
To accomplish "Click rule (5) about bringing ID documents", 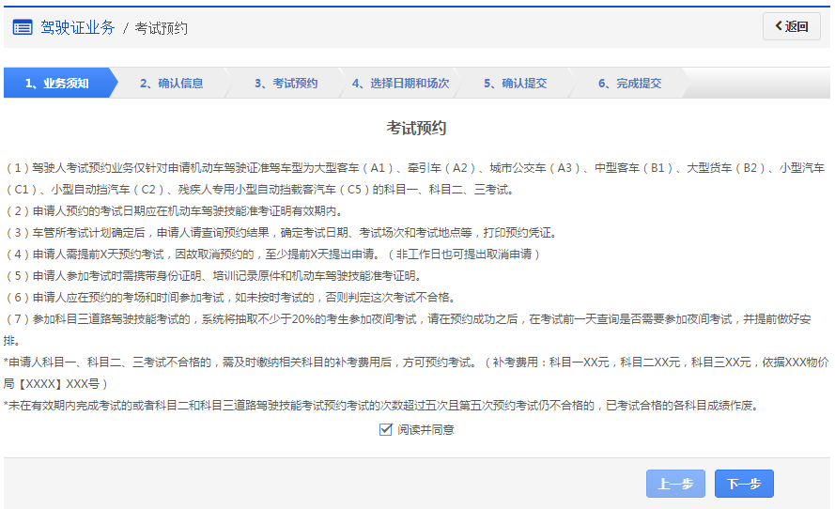I will 213,275.
